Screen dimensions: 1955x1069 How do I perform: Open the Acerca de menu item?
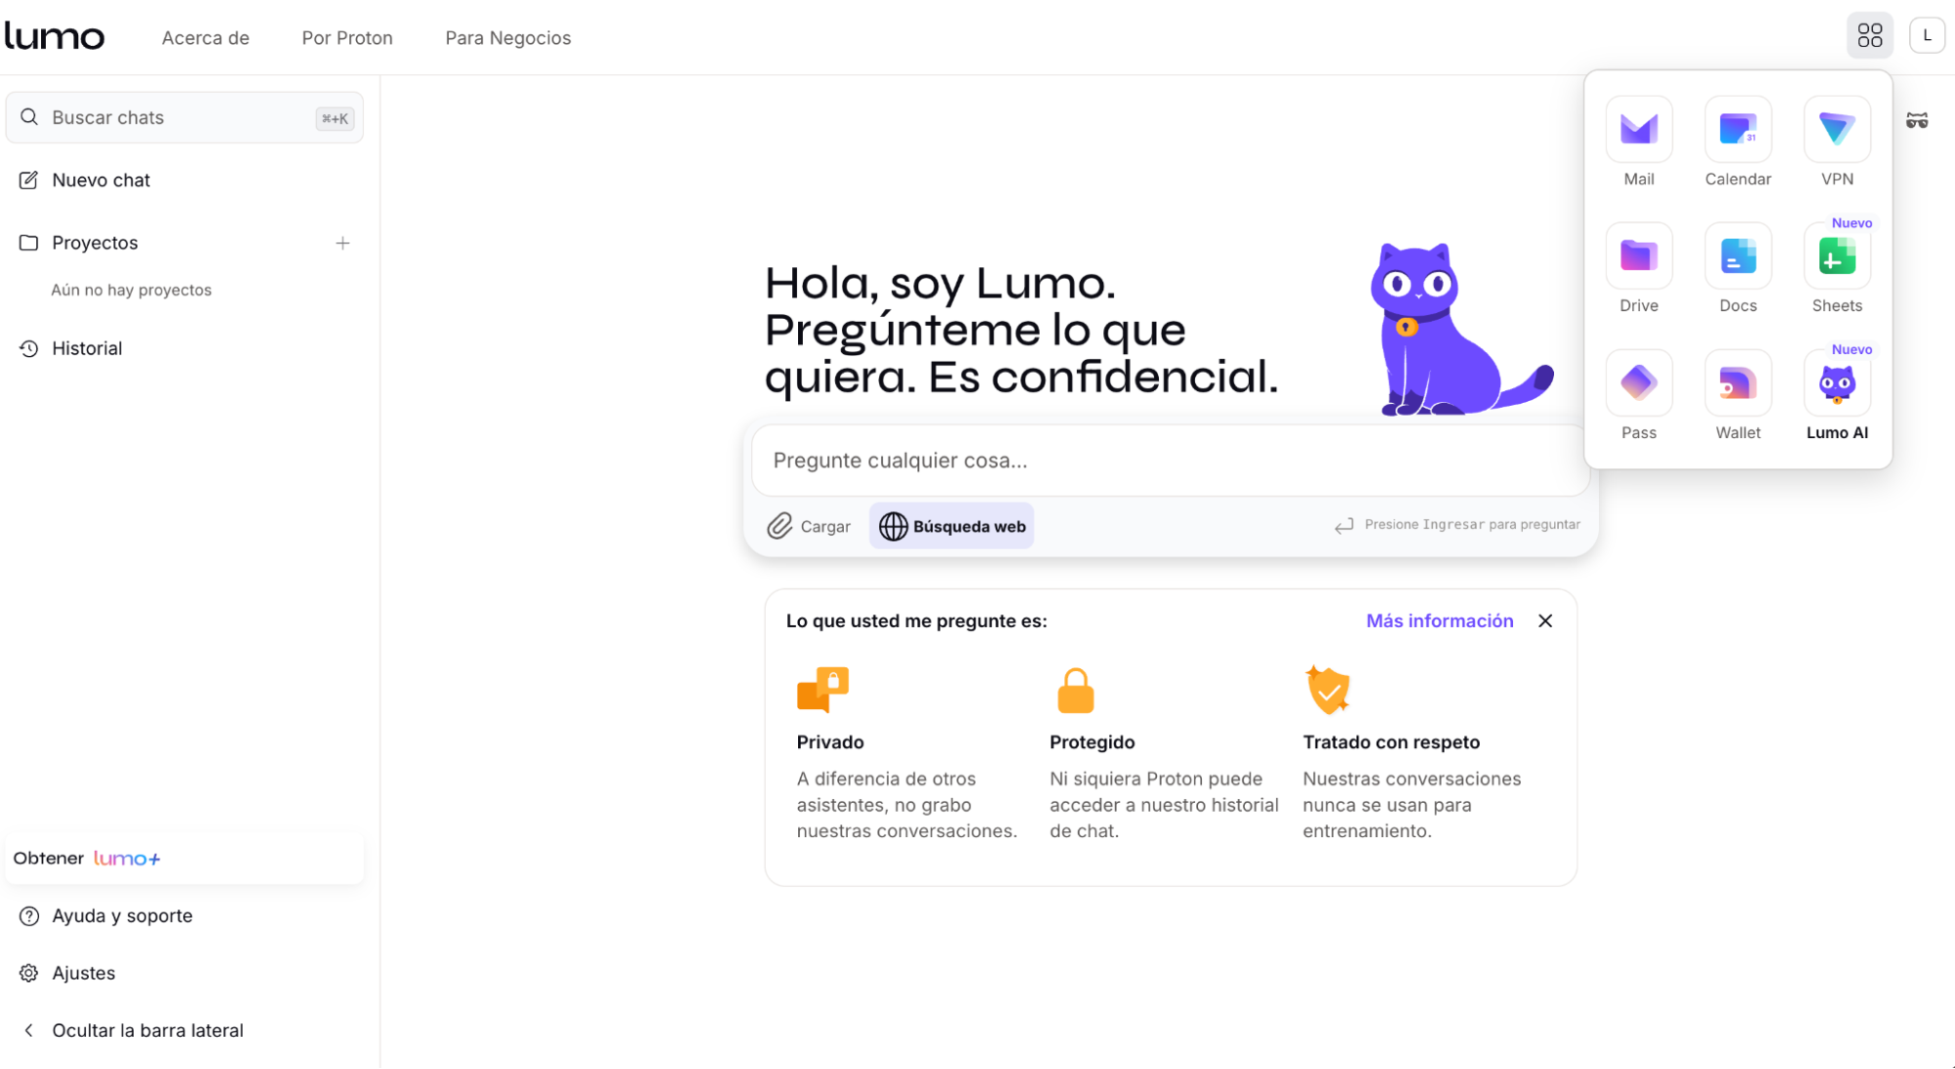tap(205, 37)
